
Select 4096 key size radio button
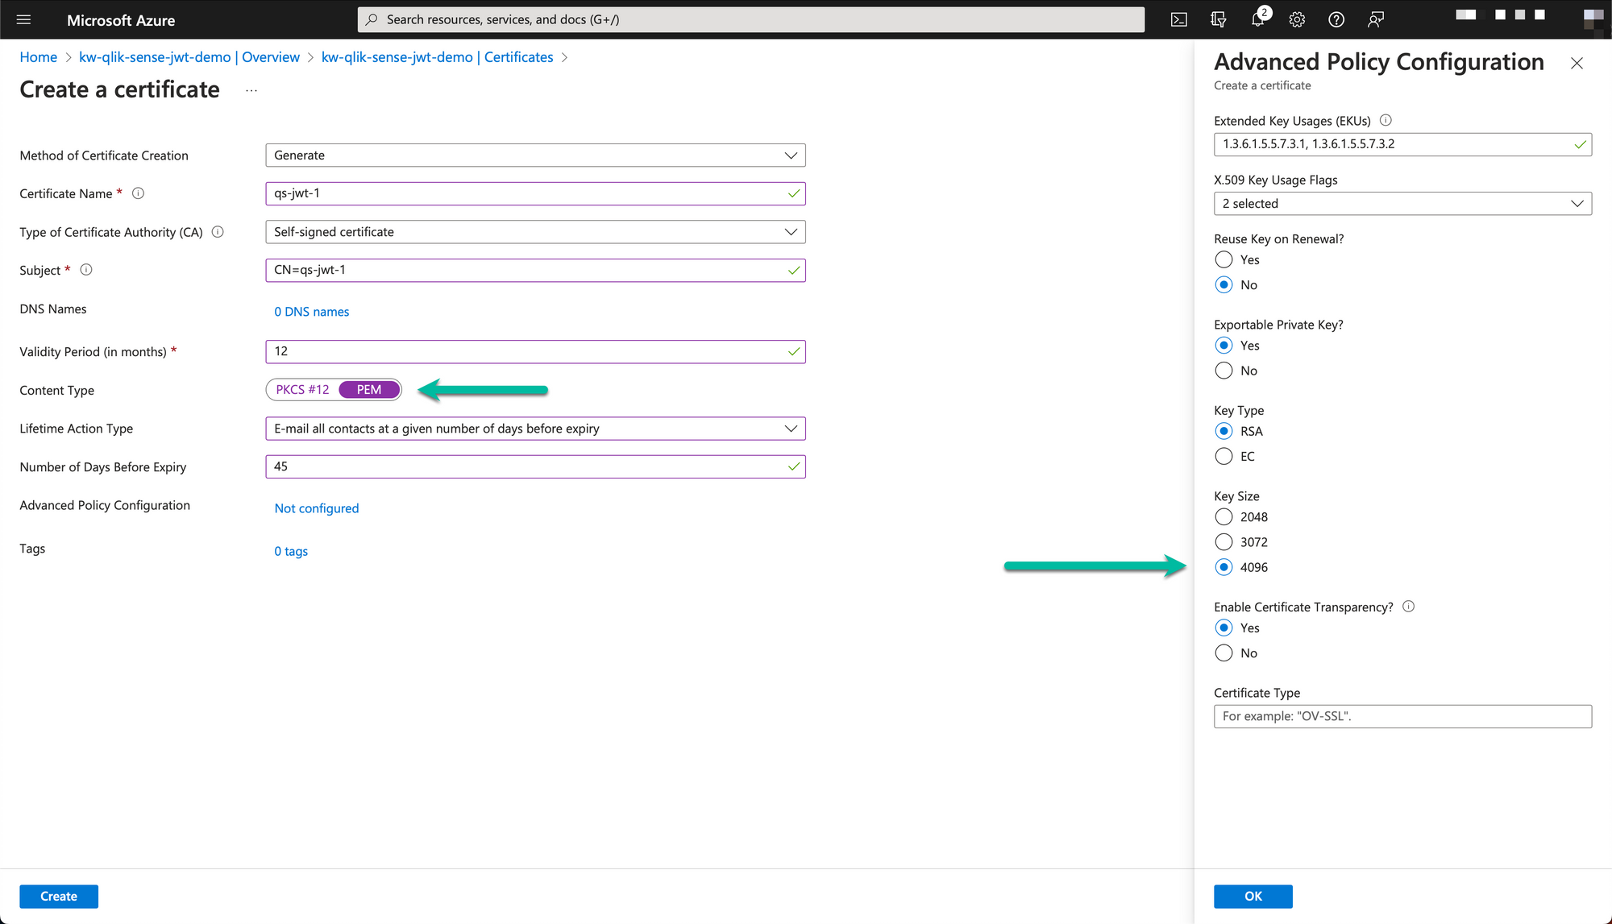click(x=1224, y=566)
